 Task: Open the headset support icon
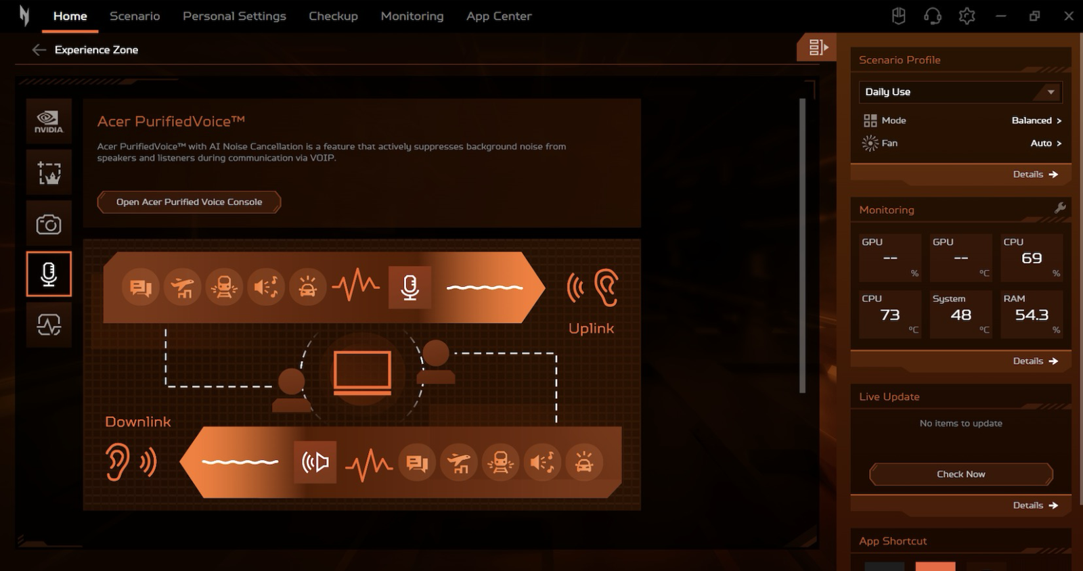click(x=933, y=16)
